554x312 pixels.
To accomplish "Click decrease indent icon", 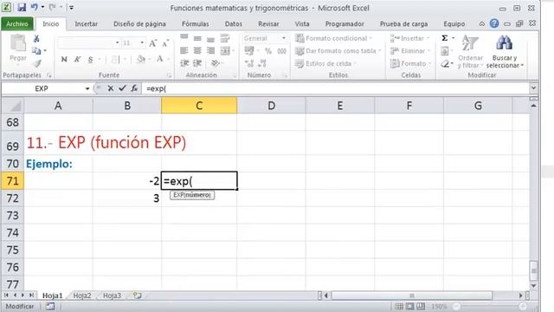I will [x=184, y=63].
